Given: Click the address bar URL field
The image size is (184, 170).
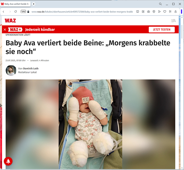Looking at the screenshot, I should tap(82, 12).
